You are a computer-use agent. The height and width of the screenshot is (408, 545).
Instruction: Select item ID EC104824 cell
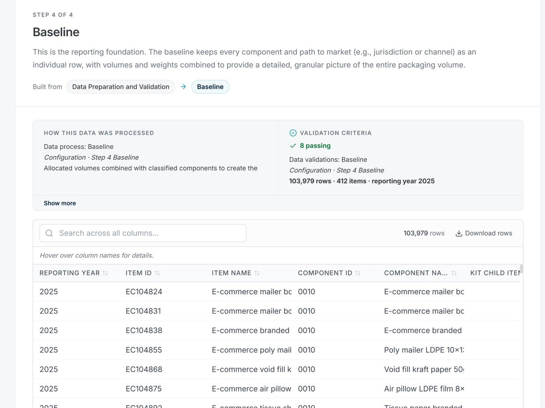(x=144, y=292)
